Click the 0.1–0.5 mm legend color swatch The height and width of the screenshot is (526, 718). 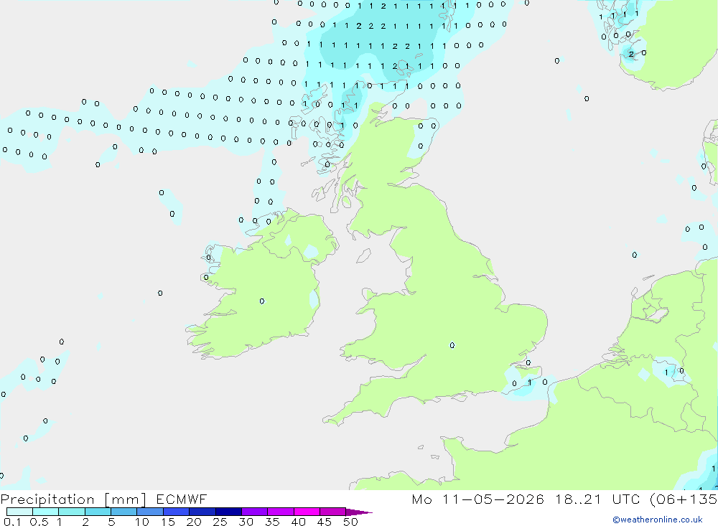click(x=19, y=512)
